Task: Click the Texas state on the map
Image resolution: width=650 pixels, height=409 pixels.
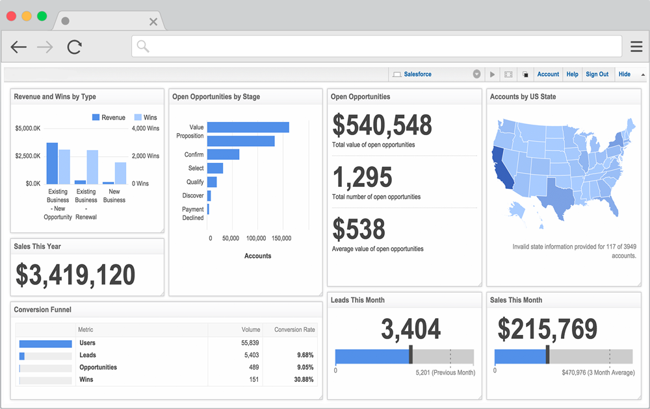Action: point(558,199)
